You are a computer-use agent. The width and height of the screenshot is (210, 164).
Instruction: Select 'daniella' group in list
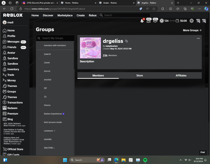coord(55,139)
